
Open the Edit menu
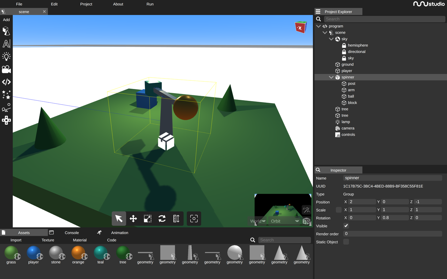pos(54,4)
